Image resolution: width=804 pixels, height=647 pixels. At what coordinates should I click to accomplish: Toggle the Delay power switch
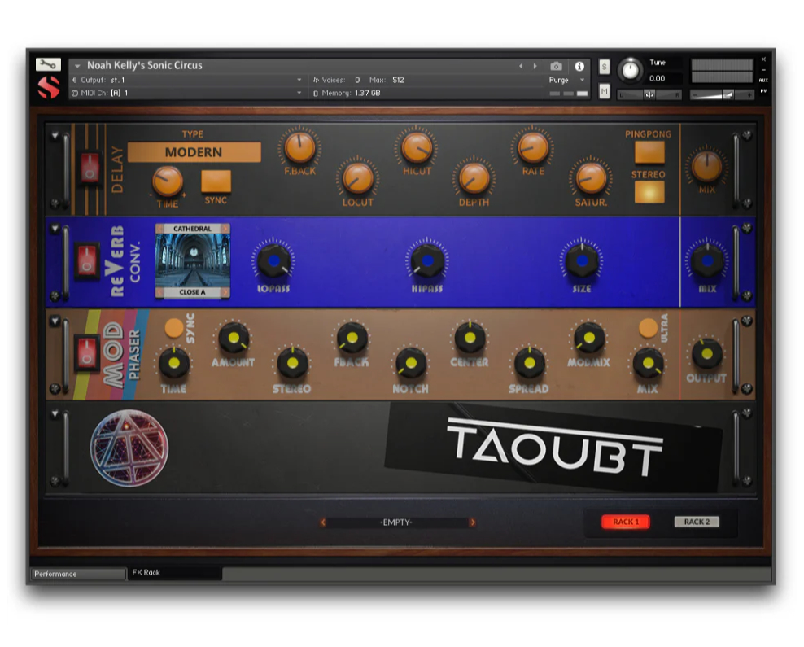point(89,168)
